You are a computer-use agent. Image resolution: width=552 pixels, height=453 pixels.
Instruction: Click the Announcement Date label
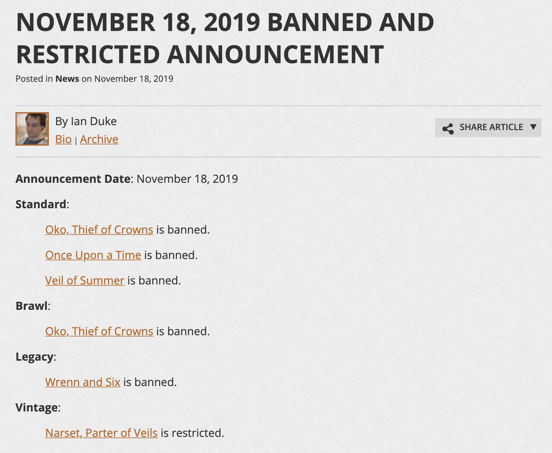pyautogui.click(x=73, y=179)
